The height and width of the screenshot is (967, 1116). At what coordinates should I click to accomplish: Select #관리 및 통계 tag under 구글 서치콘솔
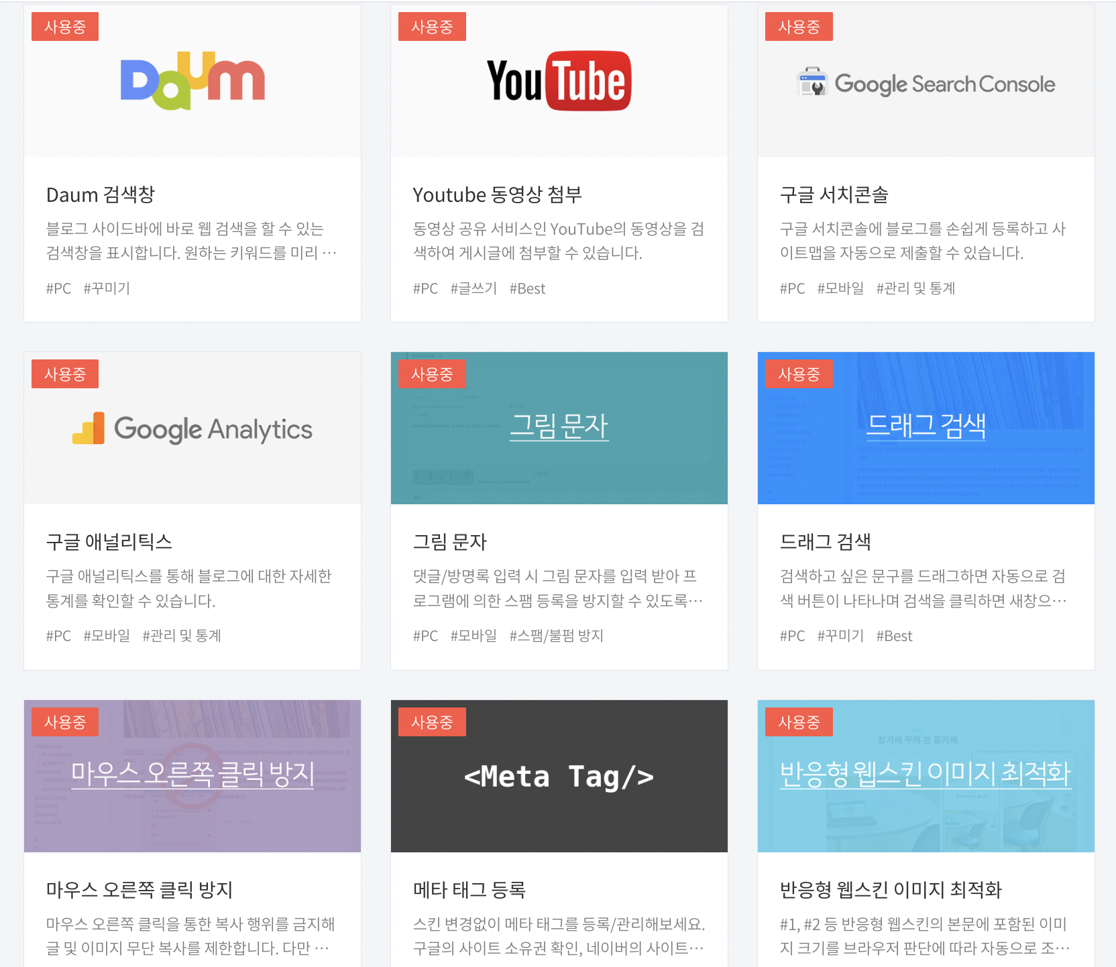(x=915, y=288)
